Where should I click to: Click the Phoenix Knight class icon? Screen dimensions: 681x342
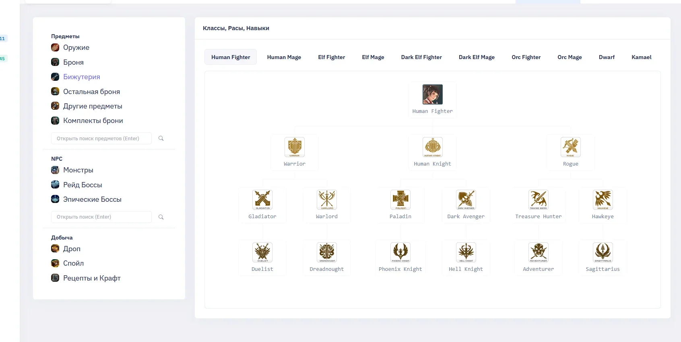click(x=400, y=252)
